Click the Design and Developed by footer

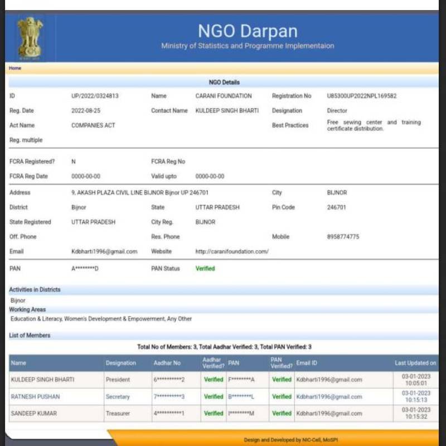(290, 440)
